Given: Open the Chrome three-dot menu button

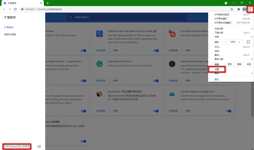Looking at the screenshot, I should [x=250, y=9].
